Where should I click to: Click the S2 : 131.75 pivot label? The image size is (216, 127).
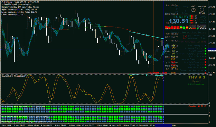click(x=172, y=69)
